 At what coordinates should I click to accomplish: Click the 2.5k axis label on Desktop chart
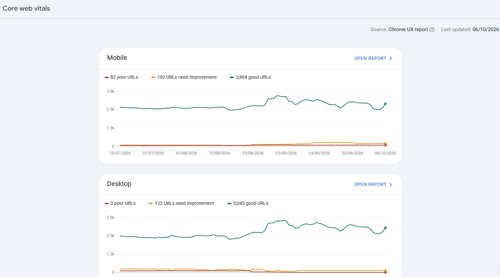(x=111, y=236)
